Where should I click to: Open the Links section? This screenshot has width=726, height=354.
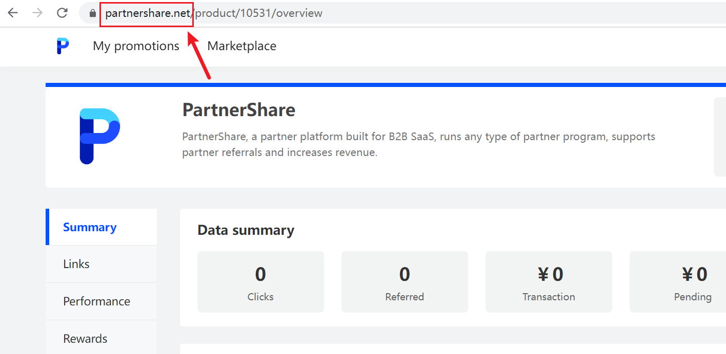click(76, 264)
